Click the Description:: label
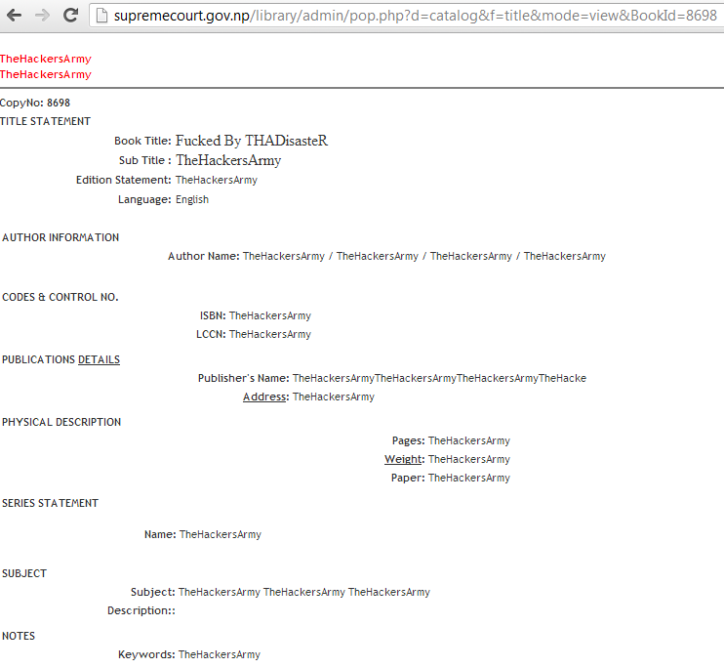 click(141, 610)
